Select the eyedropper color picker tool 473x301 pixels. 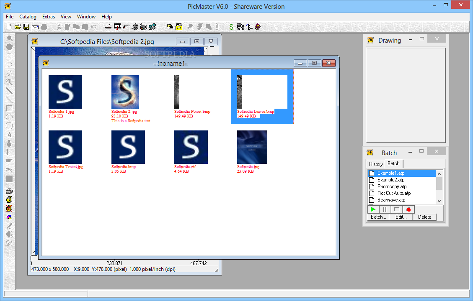coord(9,226)
